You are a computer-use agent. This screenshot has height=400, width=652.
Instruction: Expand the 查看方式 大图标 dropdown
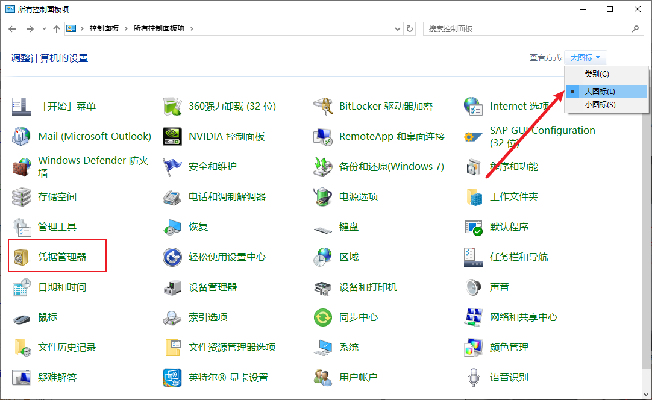[x=585, y=58]
